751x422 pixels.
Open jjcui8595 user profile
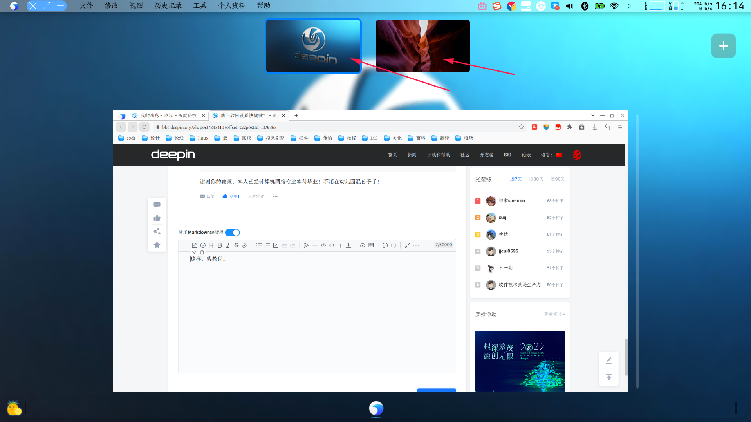pyautogui.click(x=508, y=251)
